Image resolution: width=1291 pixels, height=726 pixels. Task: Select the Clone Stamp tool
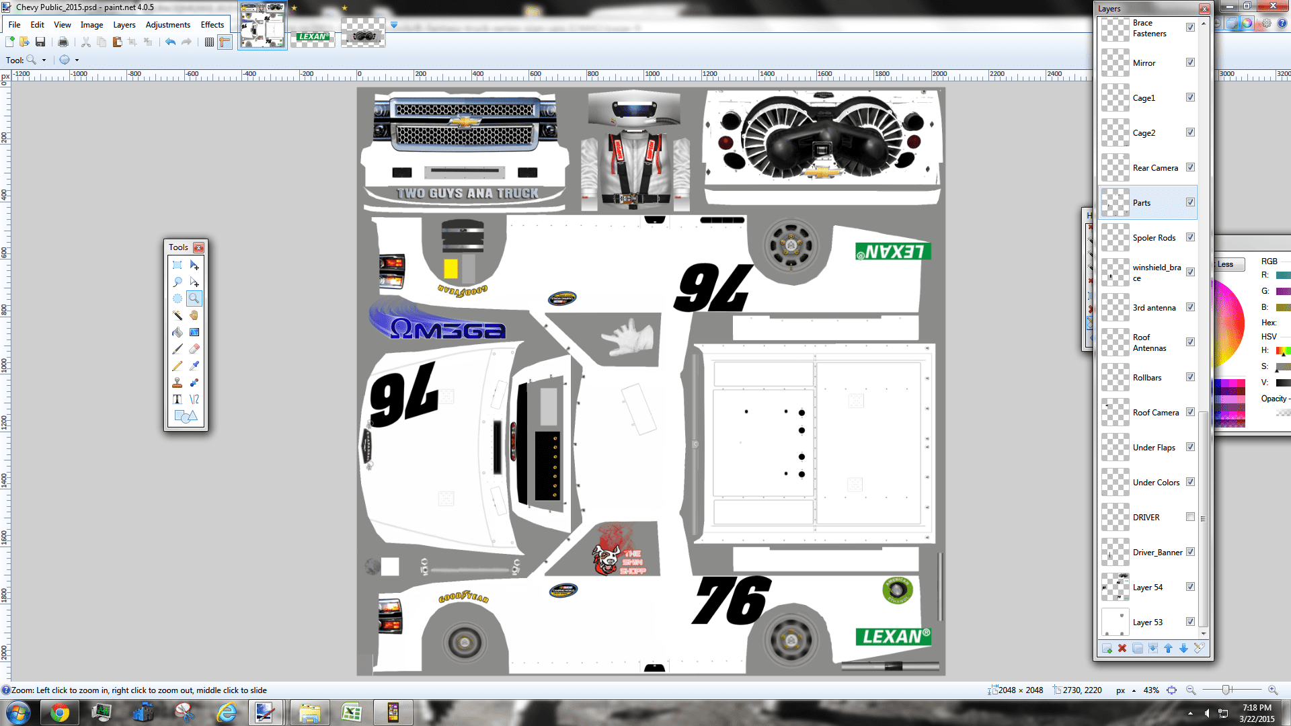click(178, 382)
